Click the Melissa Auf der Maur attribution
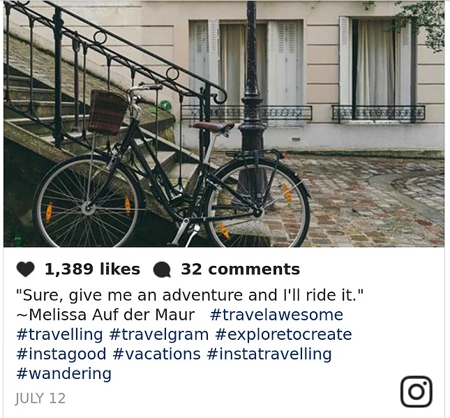 [105, 315]
